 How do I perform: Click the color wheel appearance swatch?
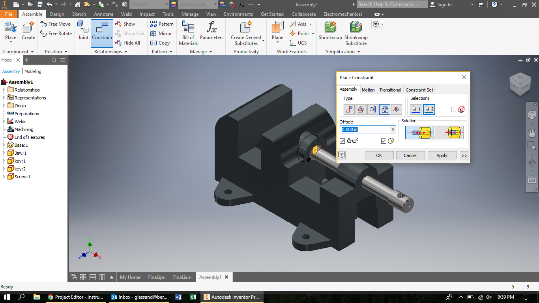174,4
